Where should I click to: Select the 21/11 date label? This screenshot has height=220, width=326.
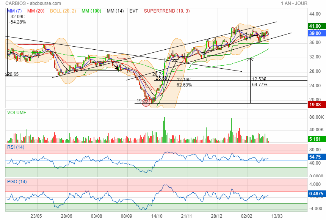(187, 216)
